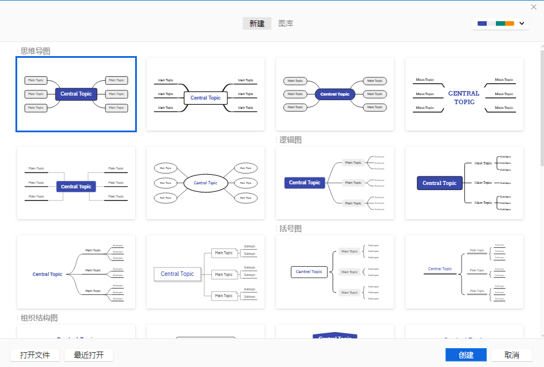Viewport: 544px width, 367px height.
Task: Open the theme color style dropdown
Action: pos(521,23)
